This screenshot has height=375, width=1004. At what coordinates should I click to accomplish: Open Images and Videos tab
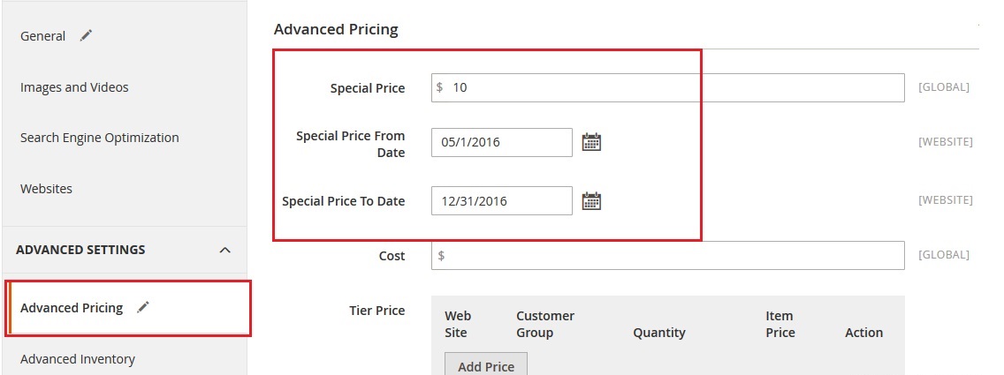[x=74, y=87]
